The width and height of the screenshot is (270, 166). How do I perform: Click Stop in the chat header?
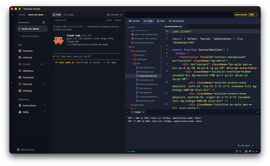pos(109,20)
